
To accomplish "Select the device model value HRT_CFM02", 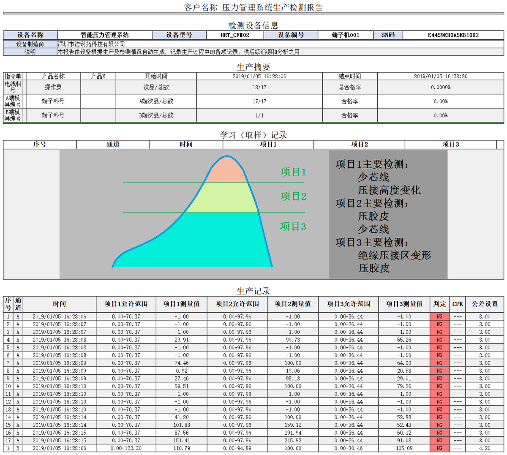I will tap(235, 35).
